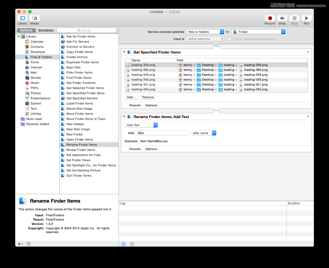Show Options of Get Specified Finder Items
The height and width of the screenshot is (268, 329).
pyautogui.click(x=151, y=105)
